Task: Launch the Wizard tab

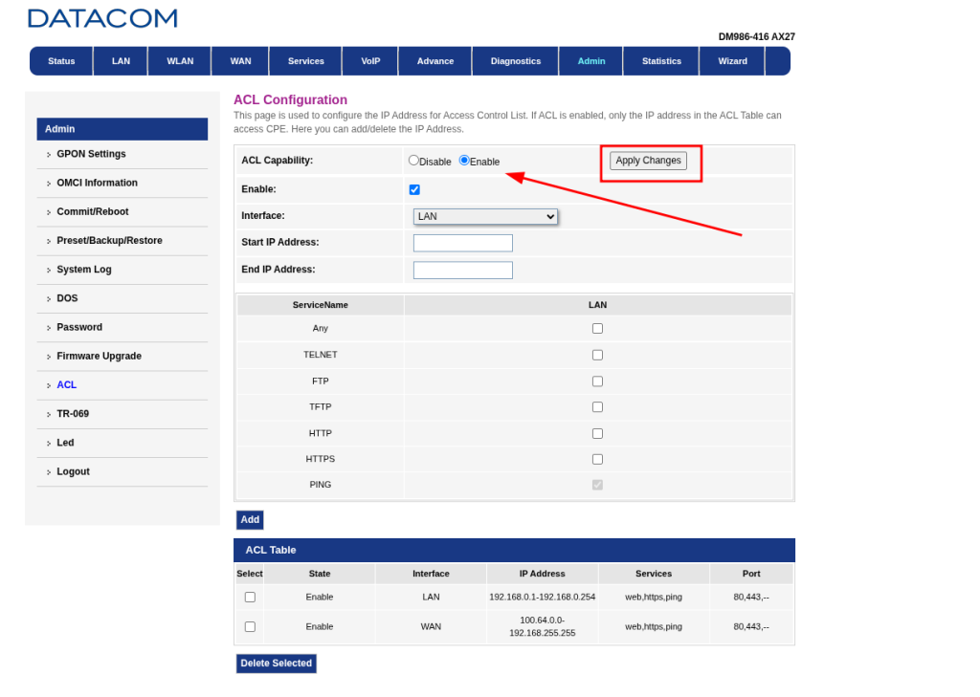Action: pos(732,61)
